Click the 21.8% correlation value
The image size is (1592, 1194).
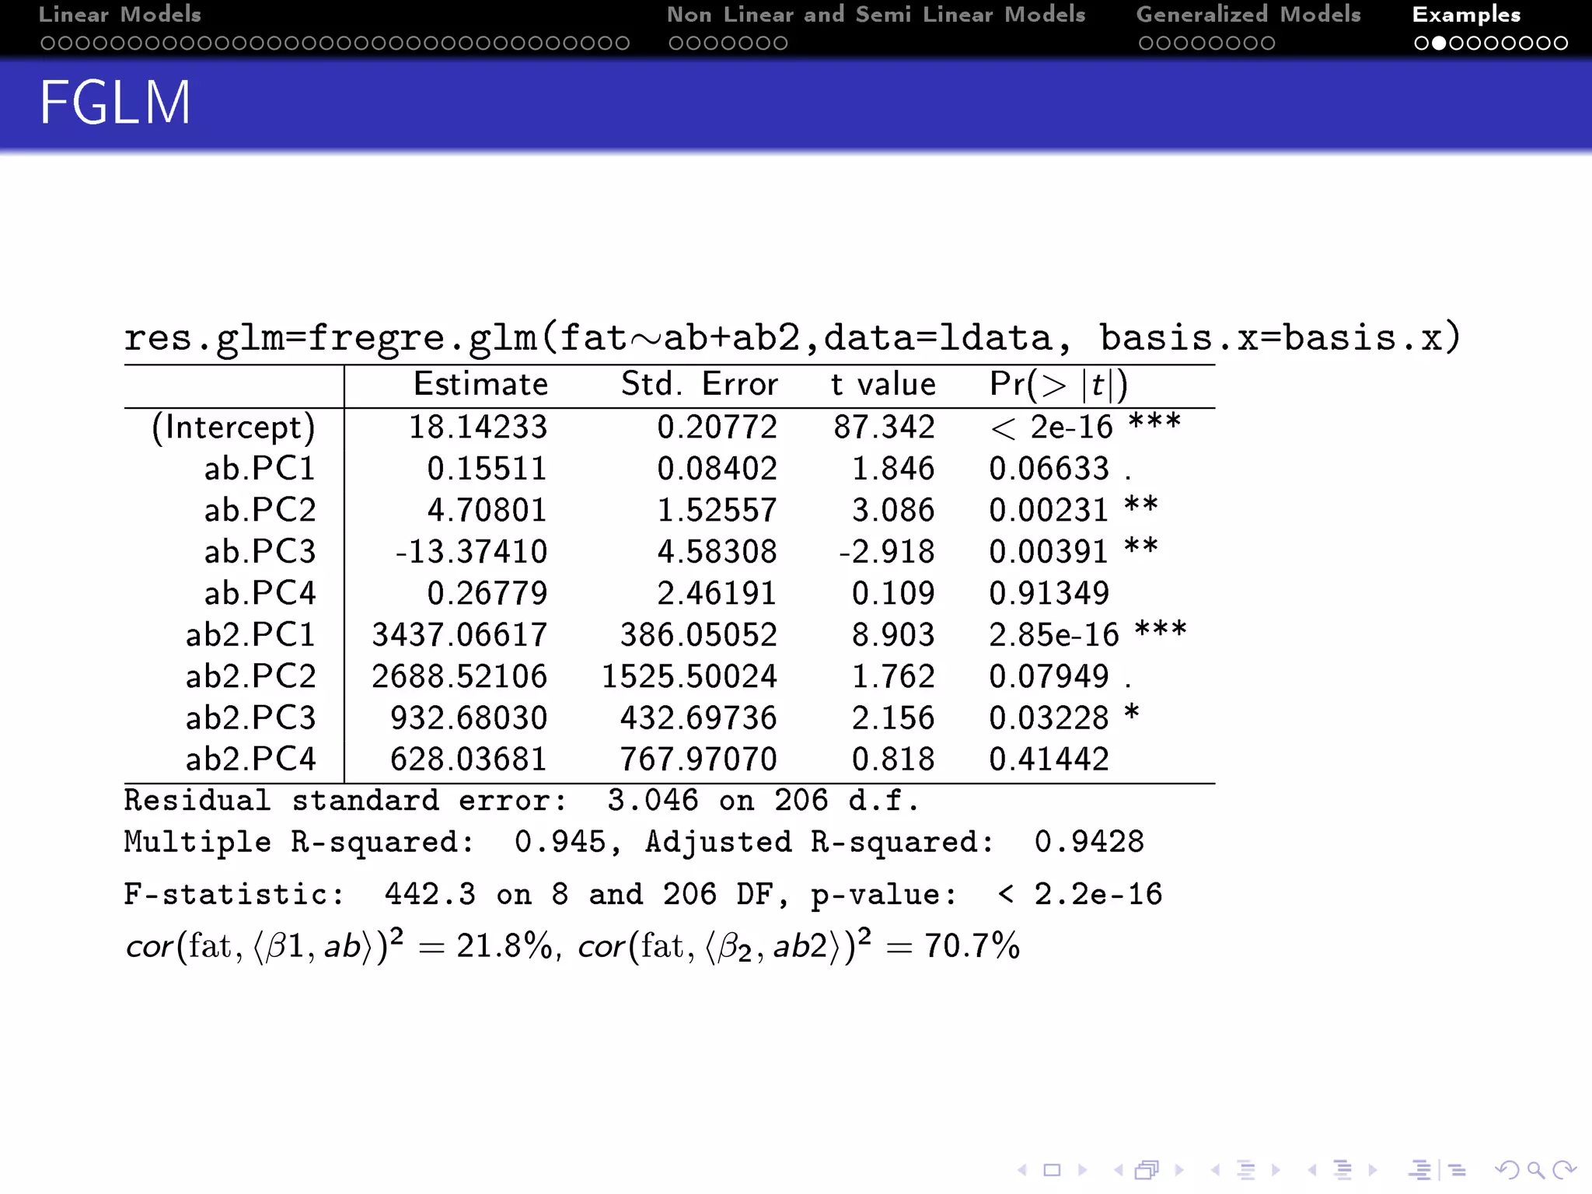pyautogui.click(x=504, y=947)
